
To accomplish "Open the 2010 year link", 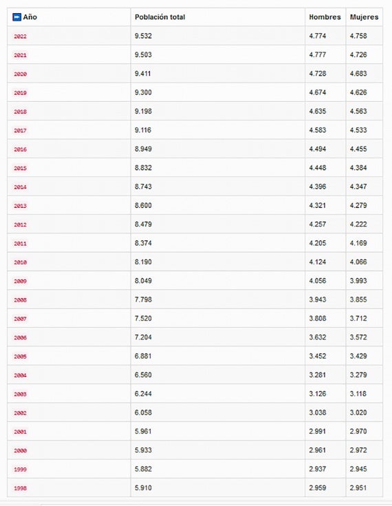I will click(x=20, y=262).
